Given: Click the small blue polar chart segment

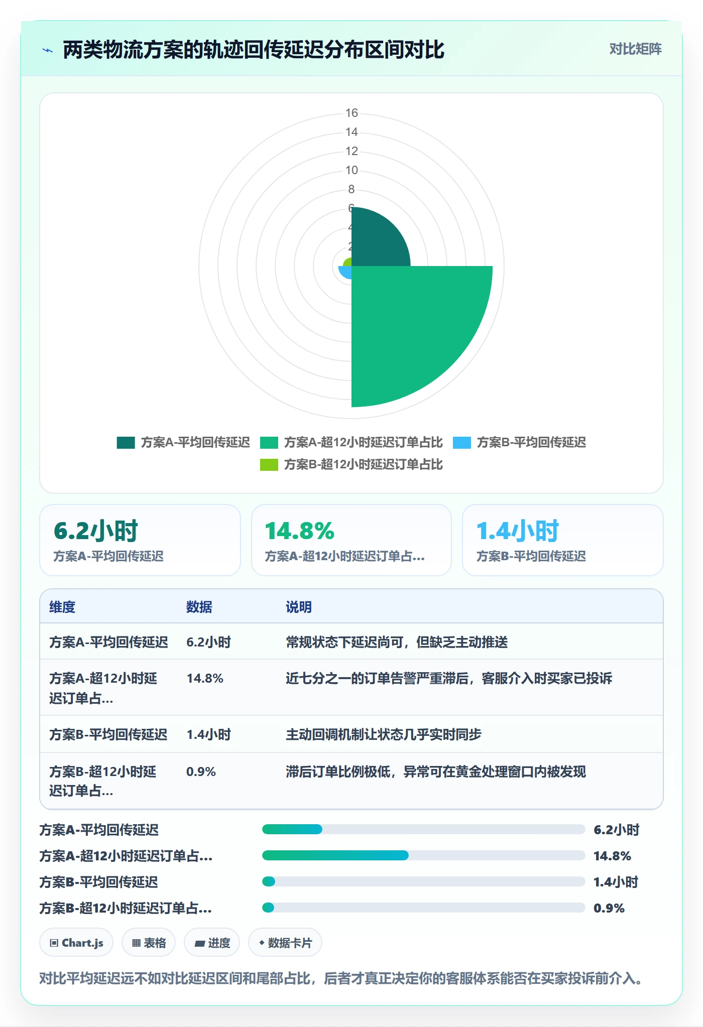Looking at the screenshot, I should pyautogui.click(x=346, y=272).
